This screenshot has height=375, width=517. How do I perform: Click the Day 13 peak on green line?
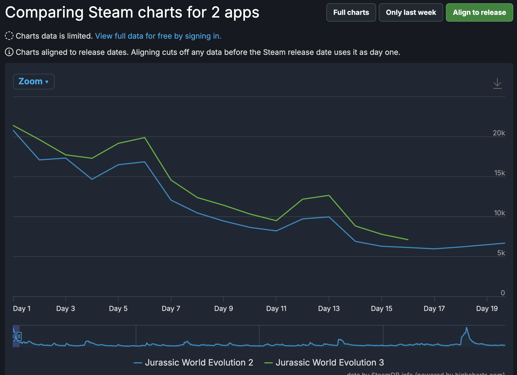point(329,195)
